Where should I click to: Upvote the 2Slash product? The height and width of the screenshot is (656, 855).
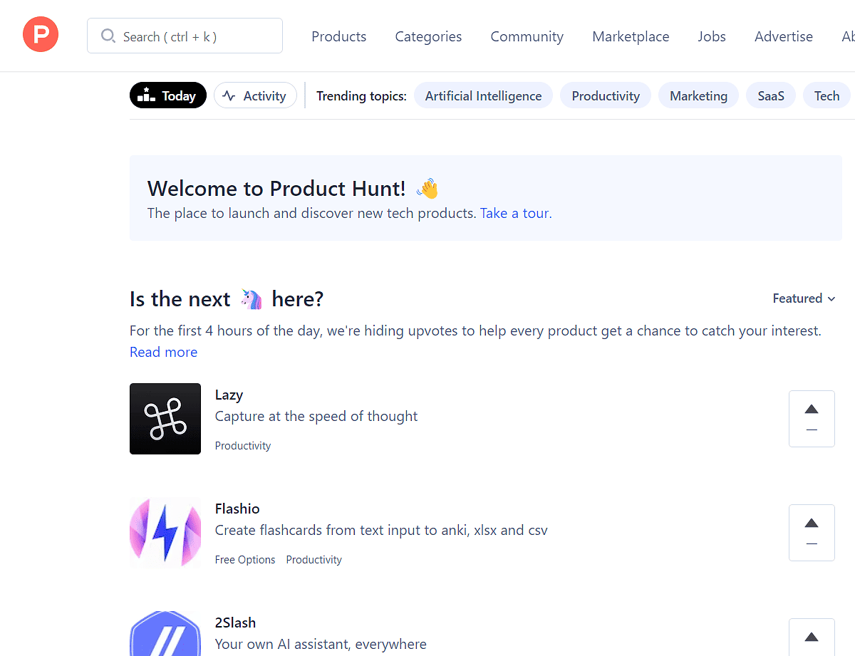click(812, 637)
